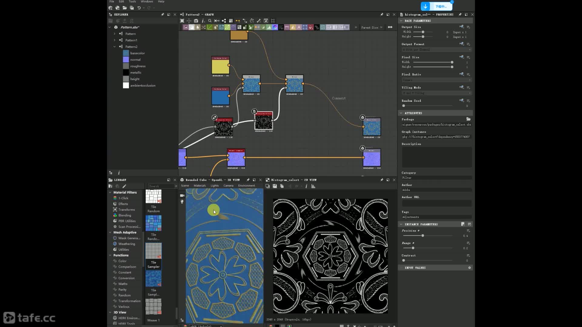Click the link-nodes icon right of Parent Size

(x=390, y=27)
